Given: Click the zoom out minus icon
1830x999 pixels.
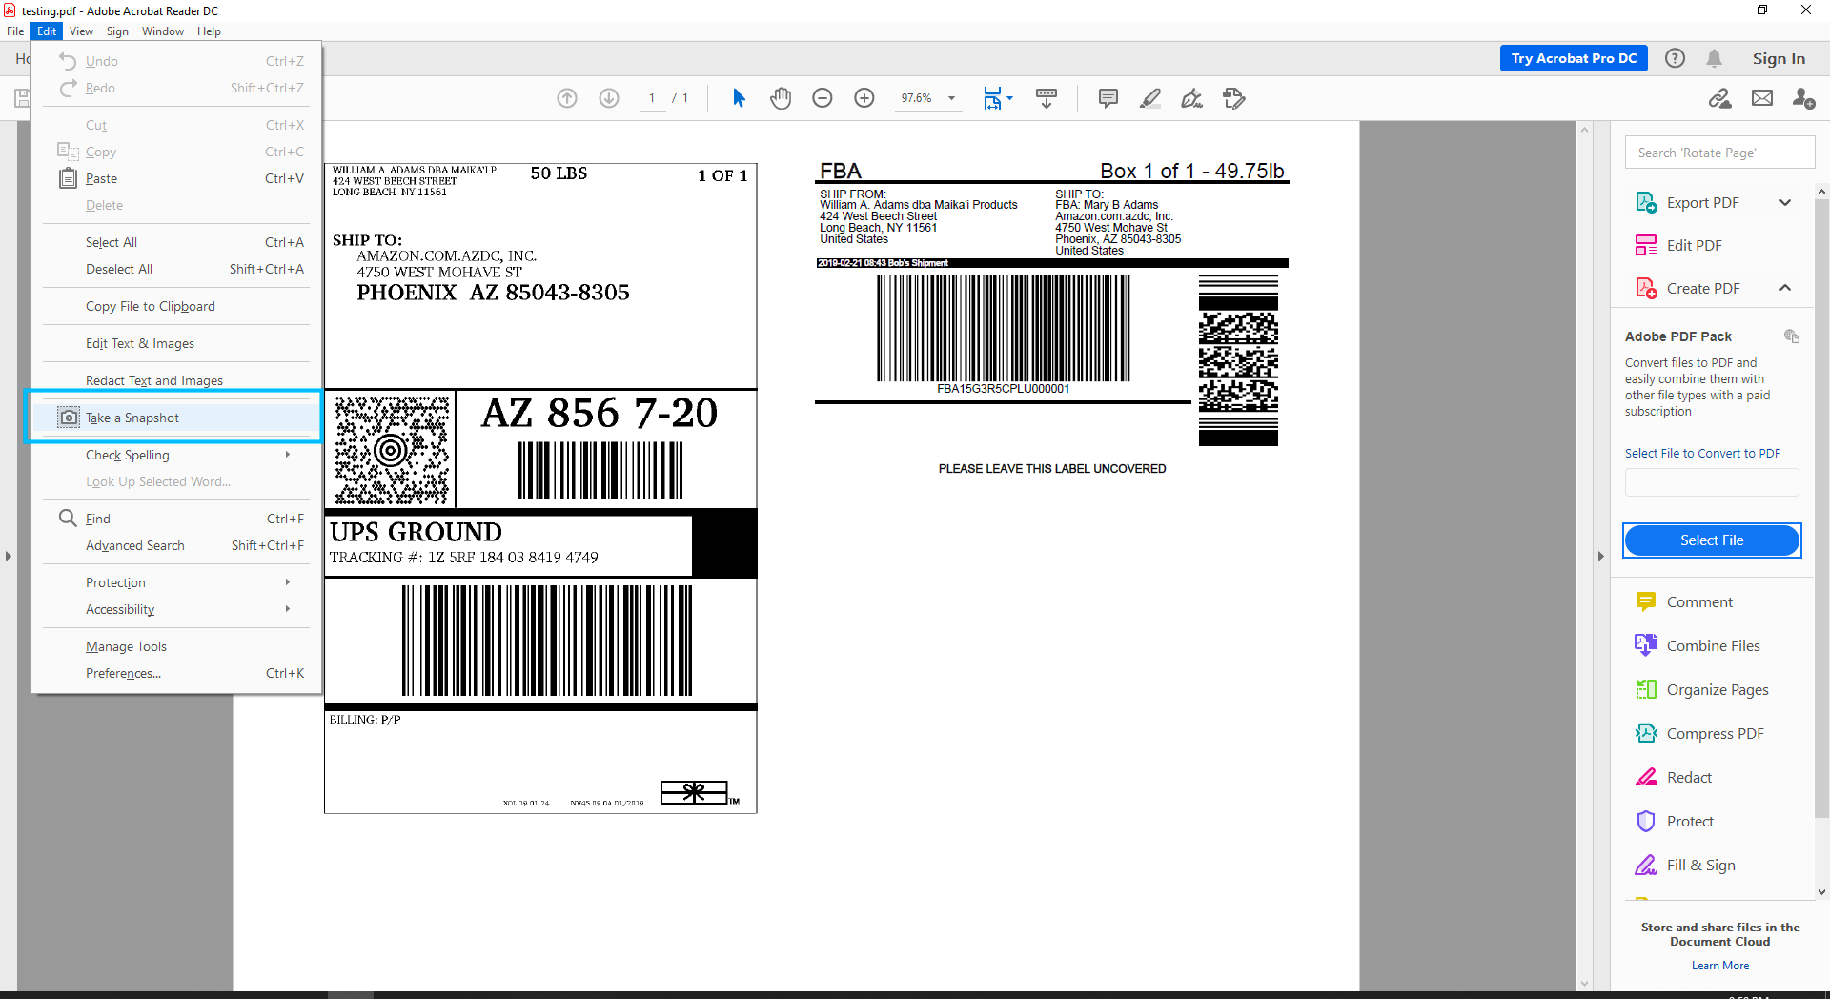Looking at the screenshot, I should [823, 98].
